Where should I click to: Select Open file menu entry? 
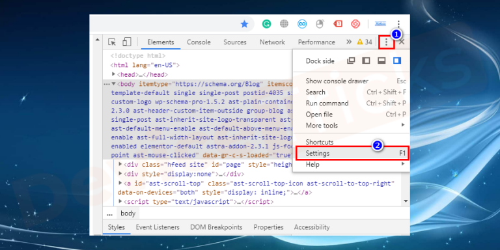(351, 115)
